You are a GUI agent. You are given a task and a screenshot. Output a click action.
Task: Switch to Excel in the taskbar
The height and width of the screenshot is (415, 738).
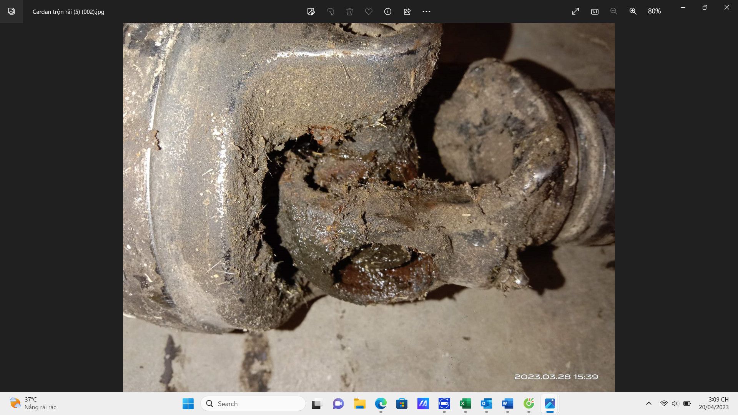465,403
